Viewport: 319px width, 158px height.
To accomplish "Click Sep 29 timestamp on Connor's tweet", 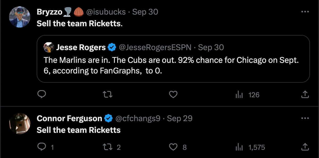I will (179, 118).
